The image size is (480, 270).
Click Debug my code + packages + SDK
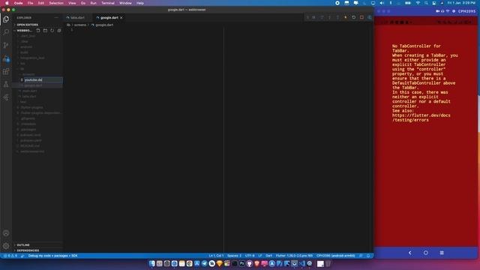pyautogui.click(x=52, y=256)
